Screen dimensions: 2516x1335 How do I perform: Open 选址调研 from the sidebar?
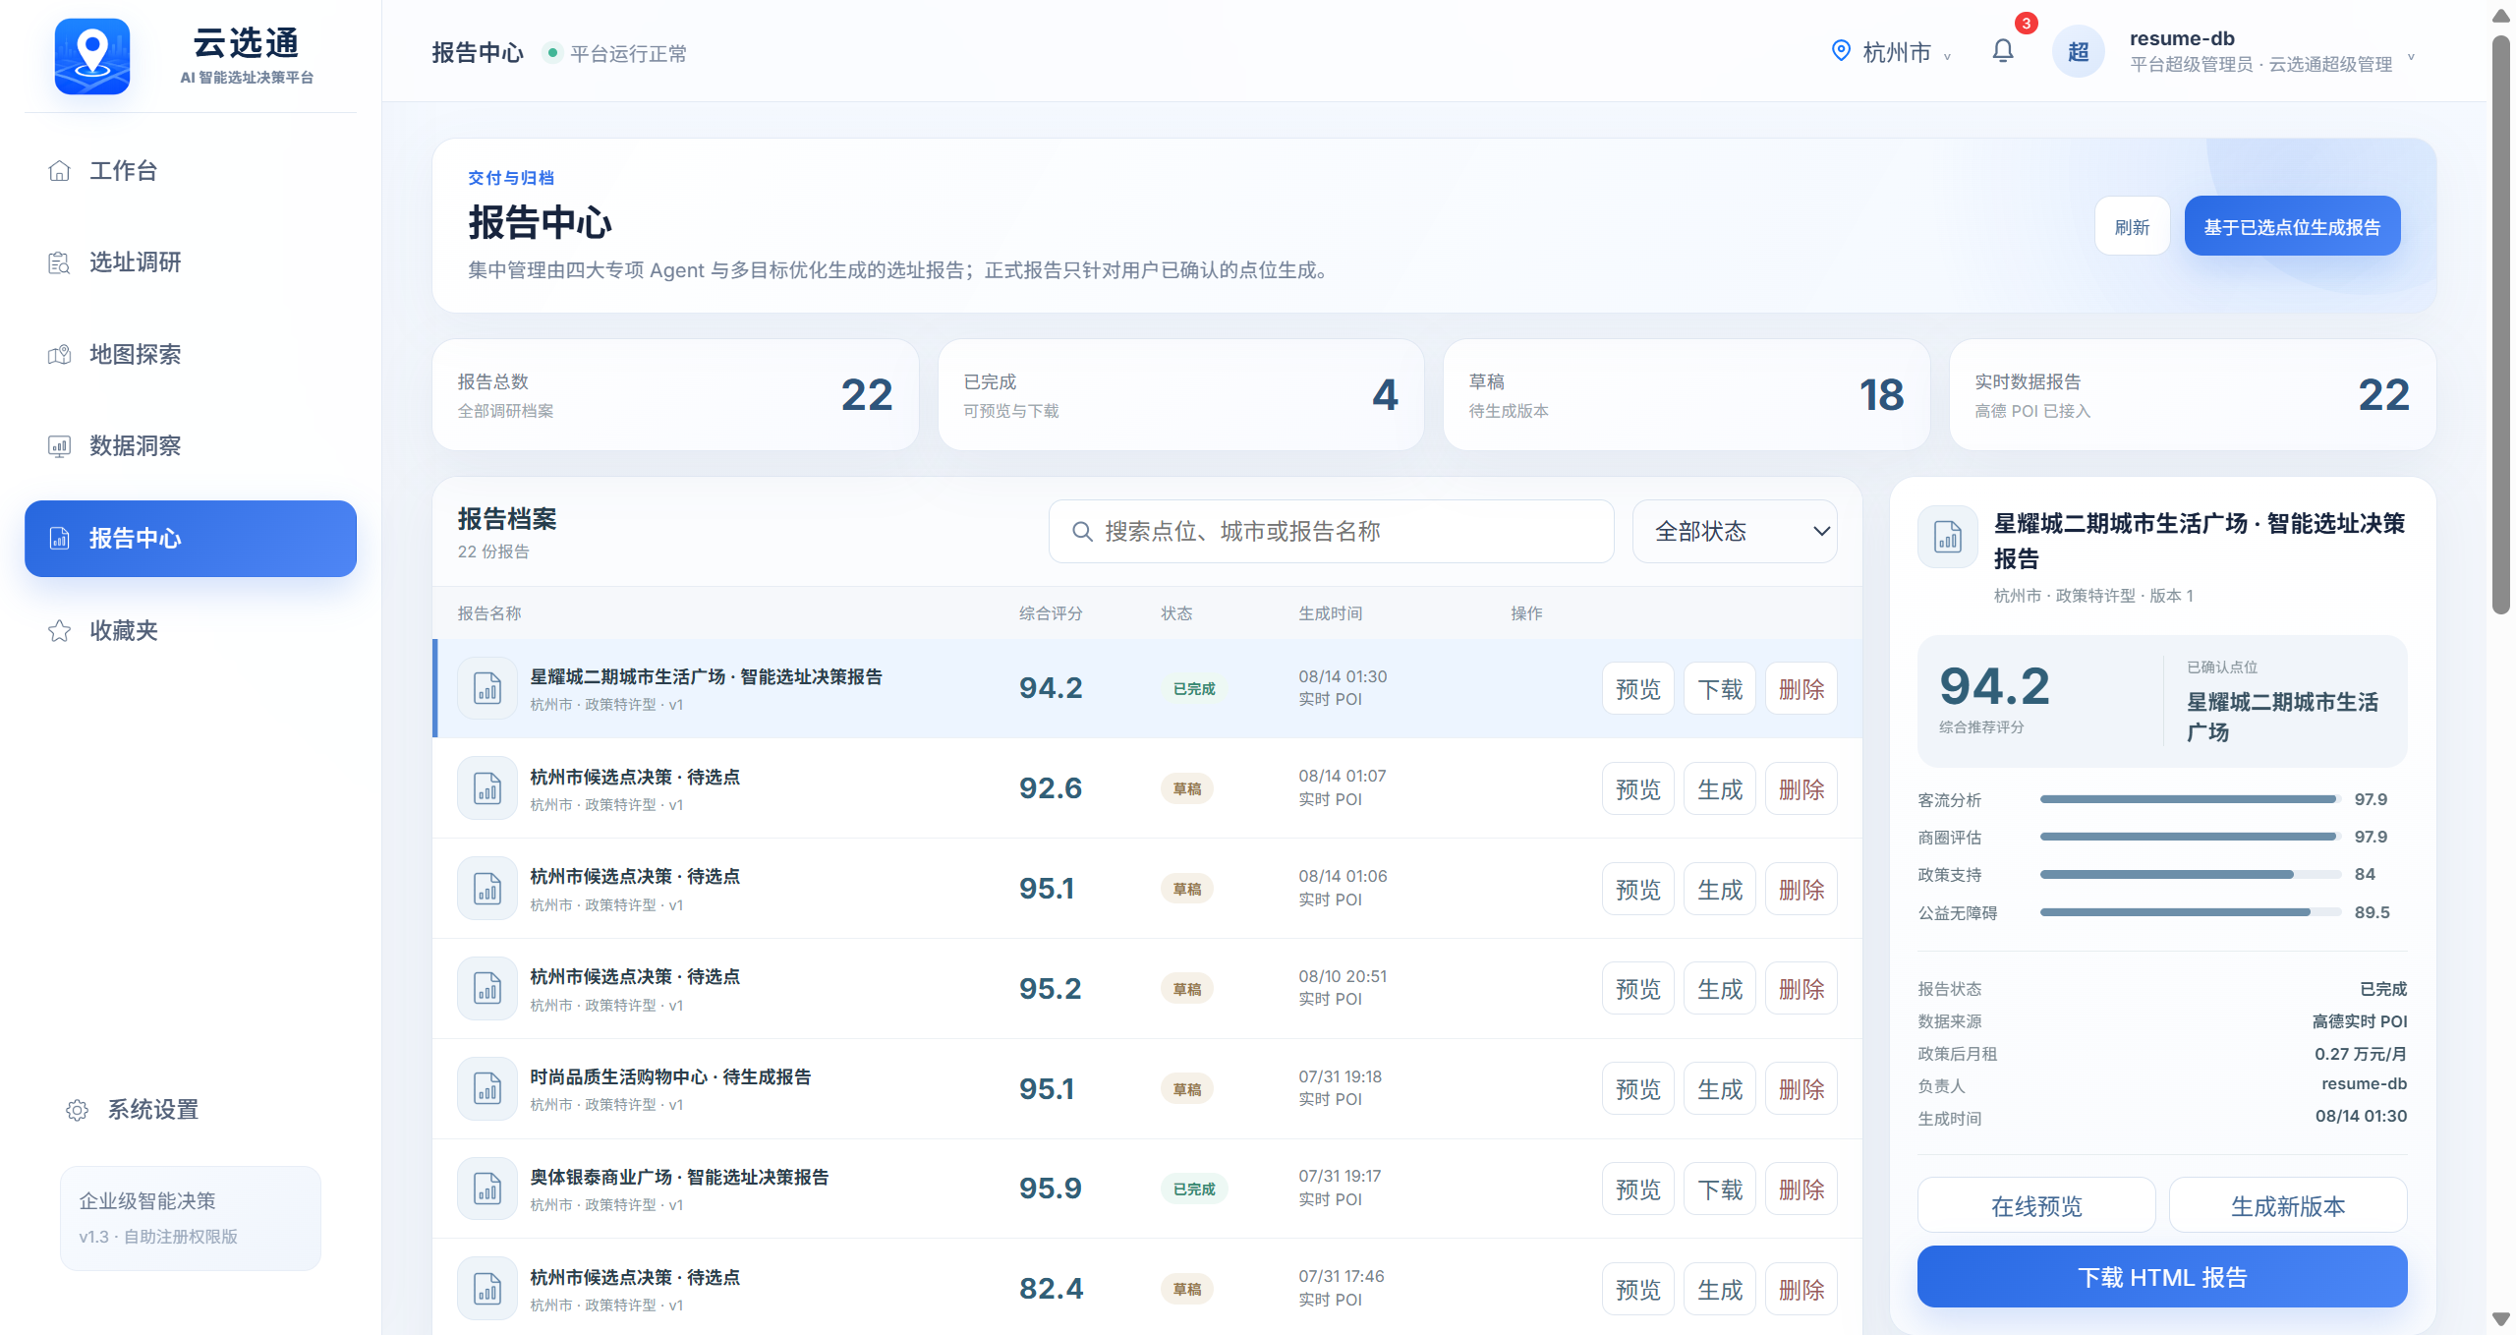click(191, 262)
